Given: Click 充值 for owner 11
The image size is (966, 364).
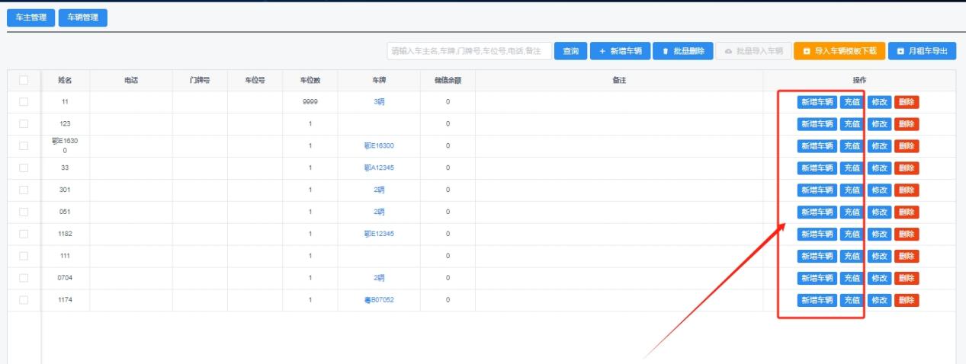Looking at the screenshot, I should tap(852, 102).
